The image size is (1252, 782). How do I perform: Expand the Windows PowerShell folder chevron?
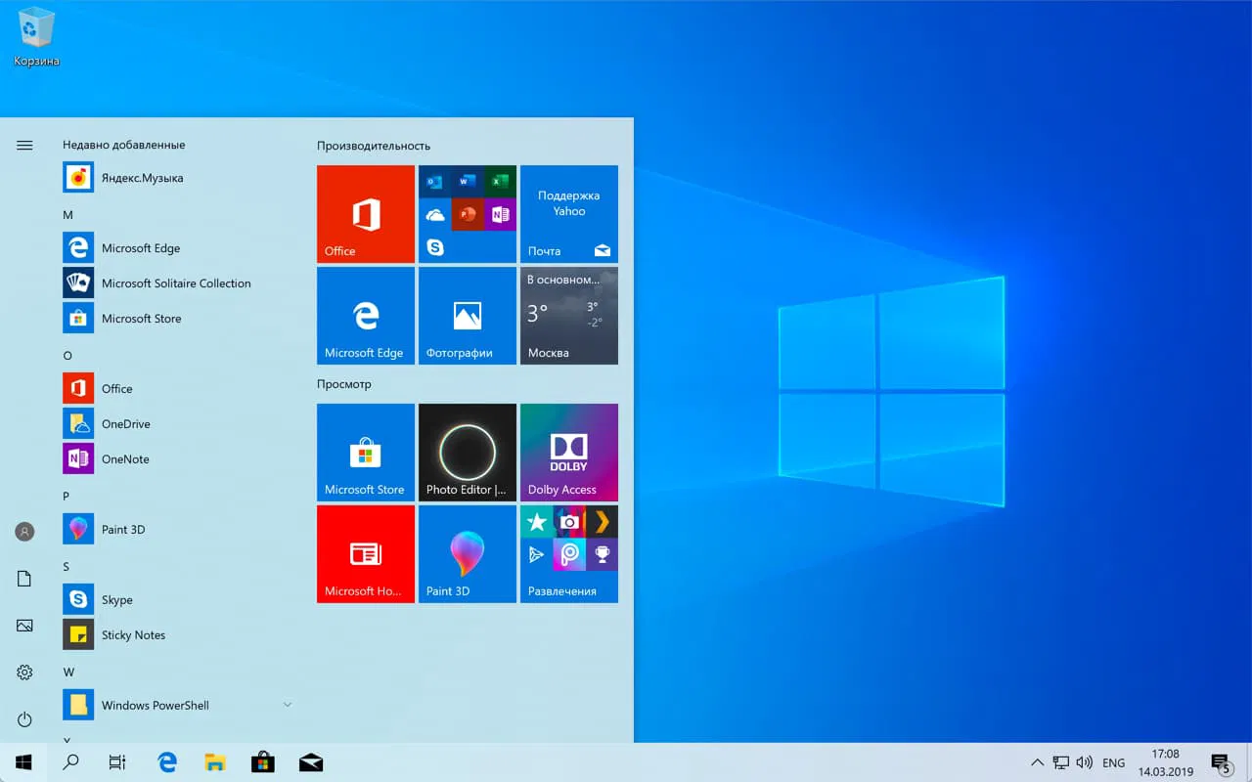[287, 705]
